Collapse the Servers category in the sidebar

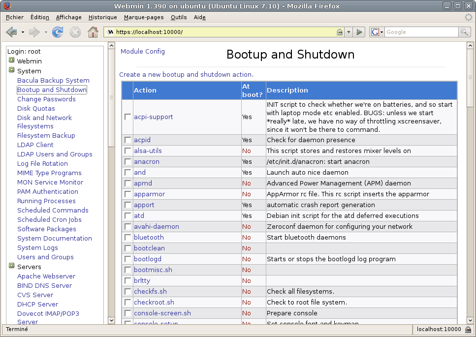(11, 266)
